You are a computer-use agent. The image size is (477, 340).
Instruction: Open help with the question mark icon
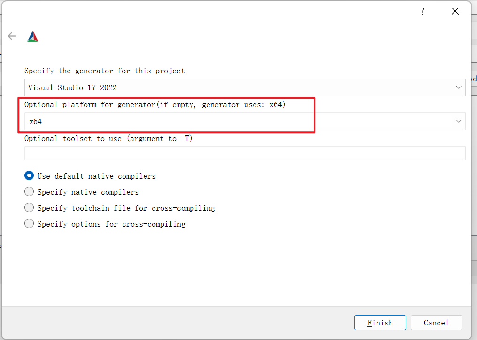(422, 11)
